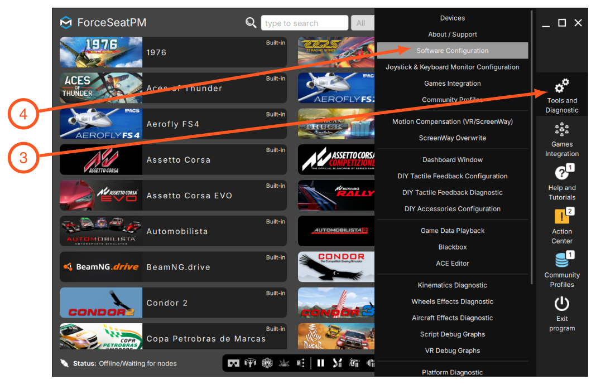Select the Automobilista game profile
Viewport: 596px width, 385px height.
[x=174, y=231]
